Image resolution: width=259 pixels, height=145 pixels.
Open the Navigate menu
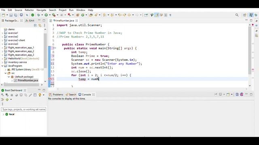pos(41,10)
